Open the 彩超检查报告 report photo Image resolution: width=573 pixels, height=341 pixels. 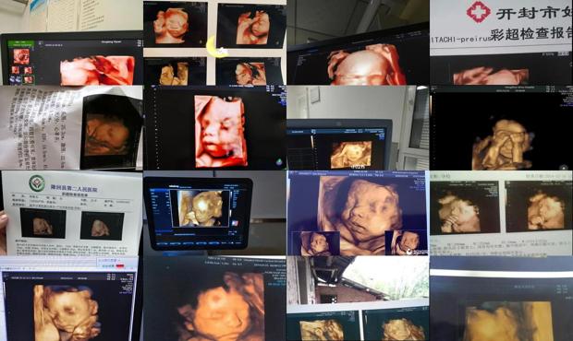tap(501, 42)
